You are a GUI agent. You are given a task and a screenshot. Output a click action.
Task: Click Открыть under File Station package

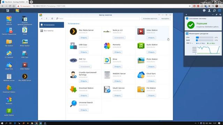151,95
